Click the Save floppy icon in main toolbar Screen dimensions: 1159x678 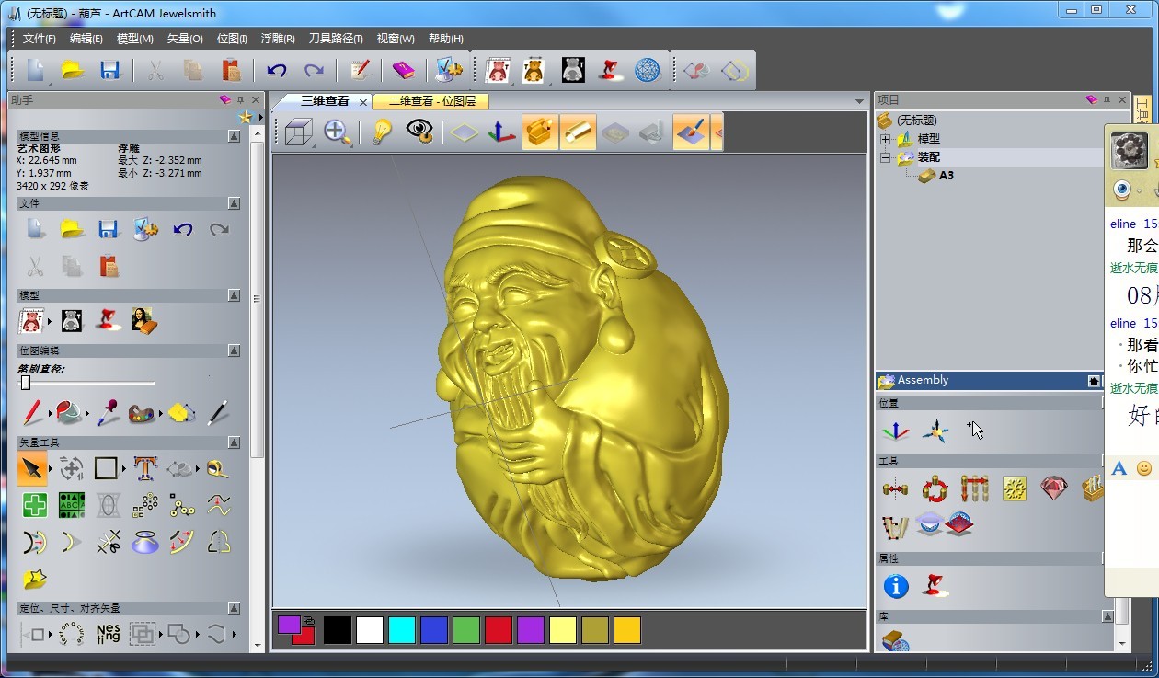110,70
